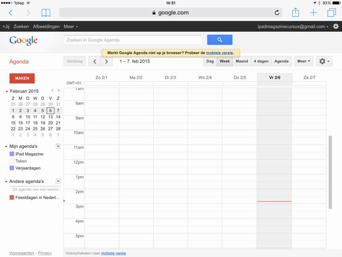
Task: Select the Wo 2/4 column header
Action: coord(205,78)
